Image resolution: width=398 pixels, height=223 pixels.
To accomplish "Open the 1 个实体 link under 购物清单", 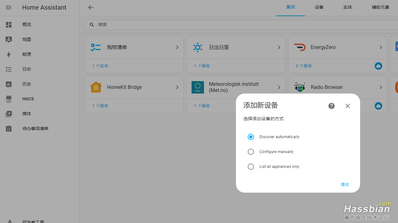I will click(x=100, y=66).
